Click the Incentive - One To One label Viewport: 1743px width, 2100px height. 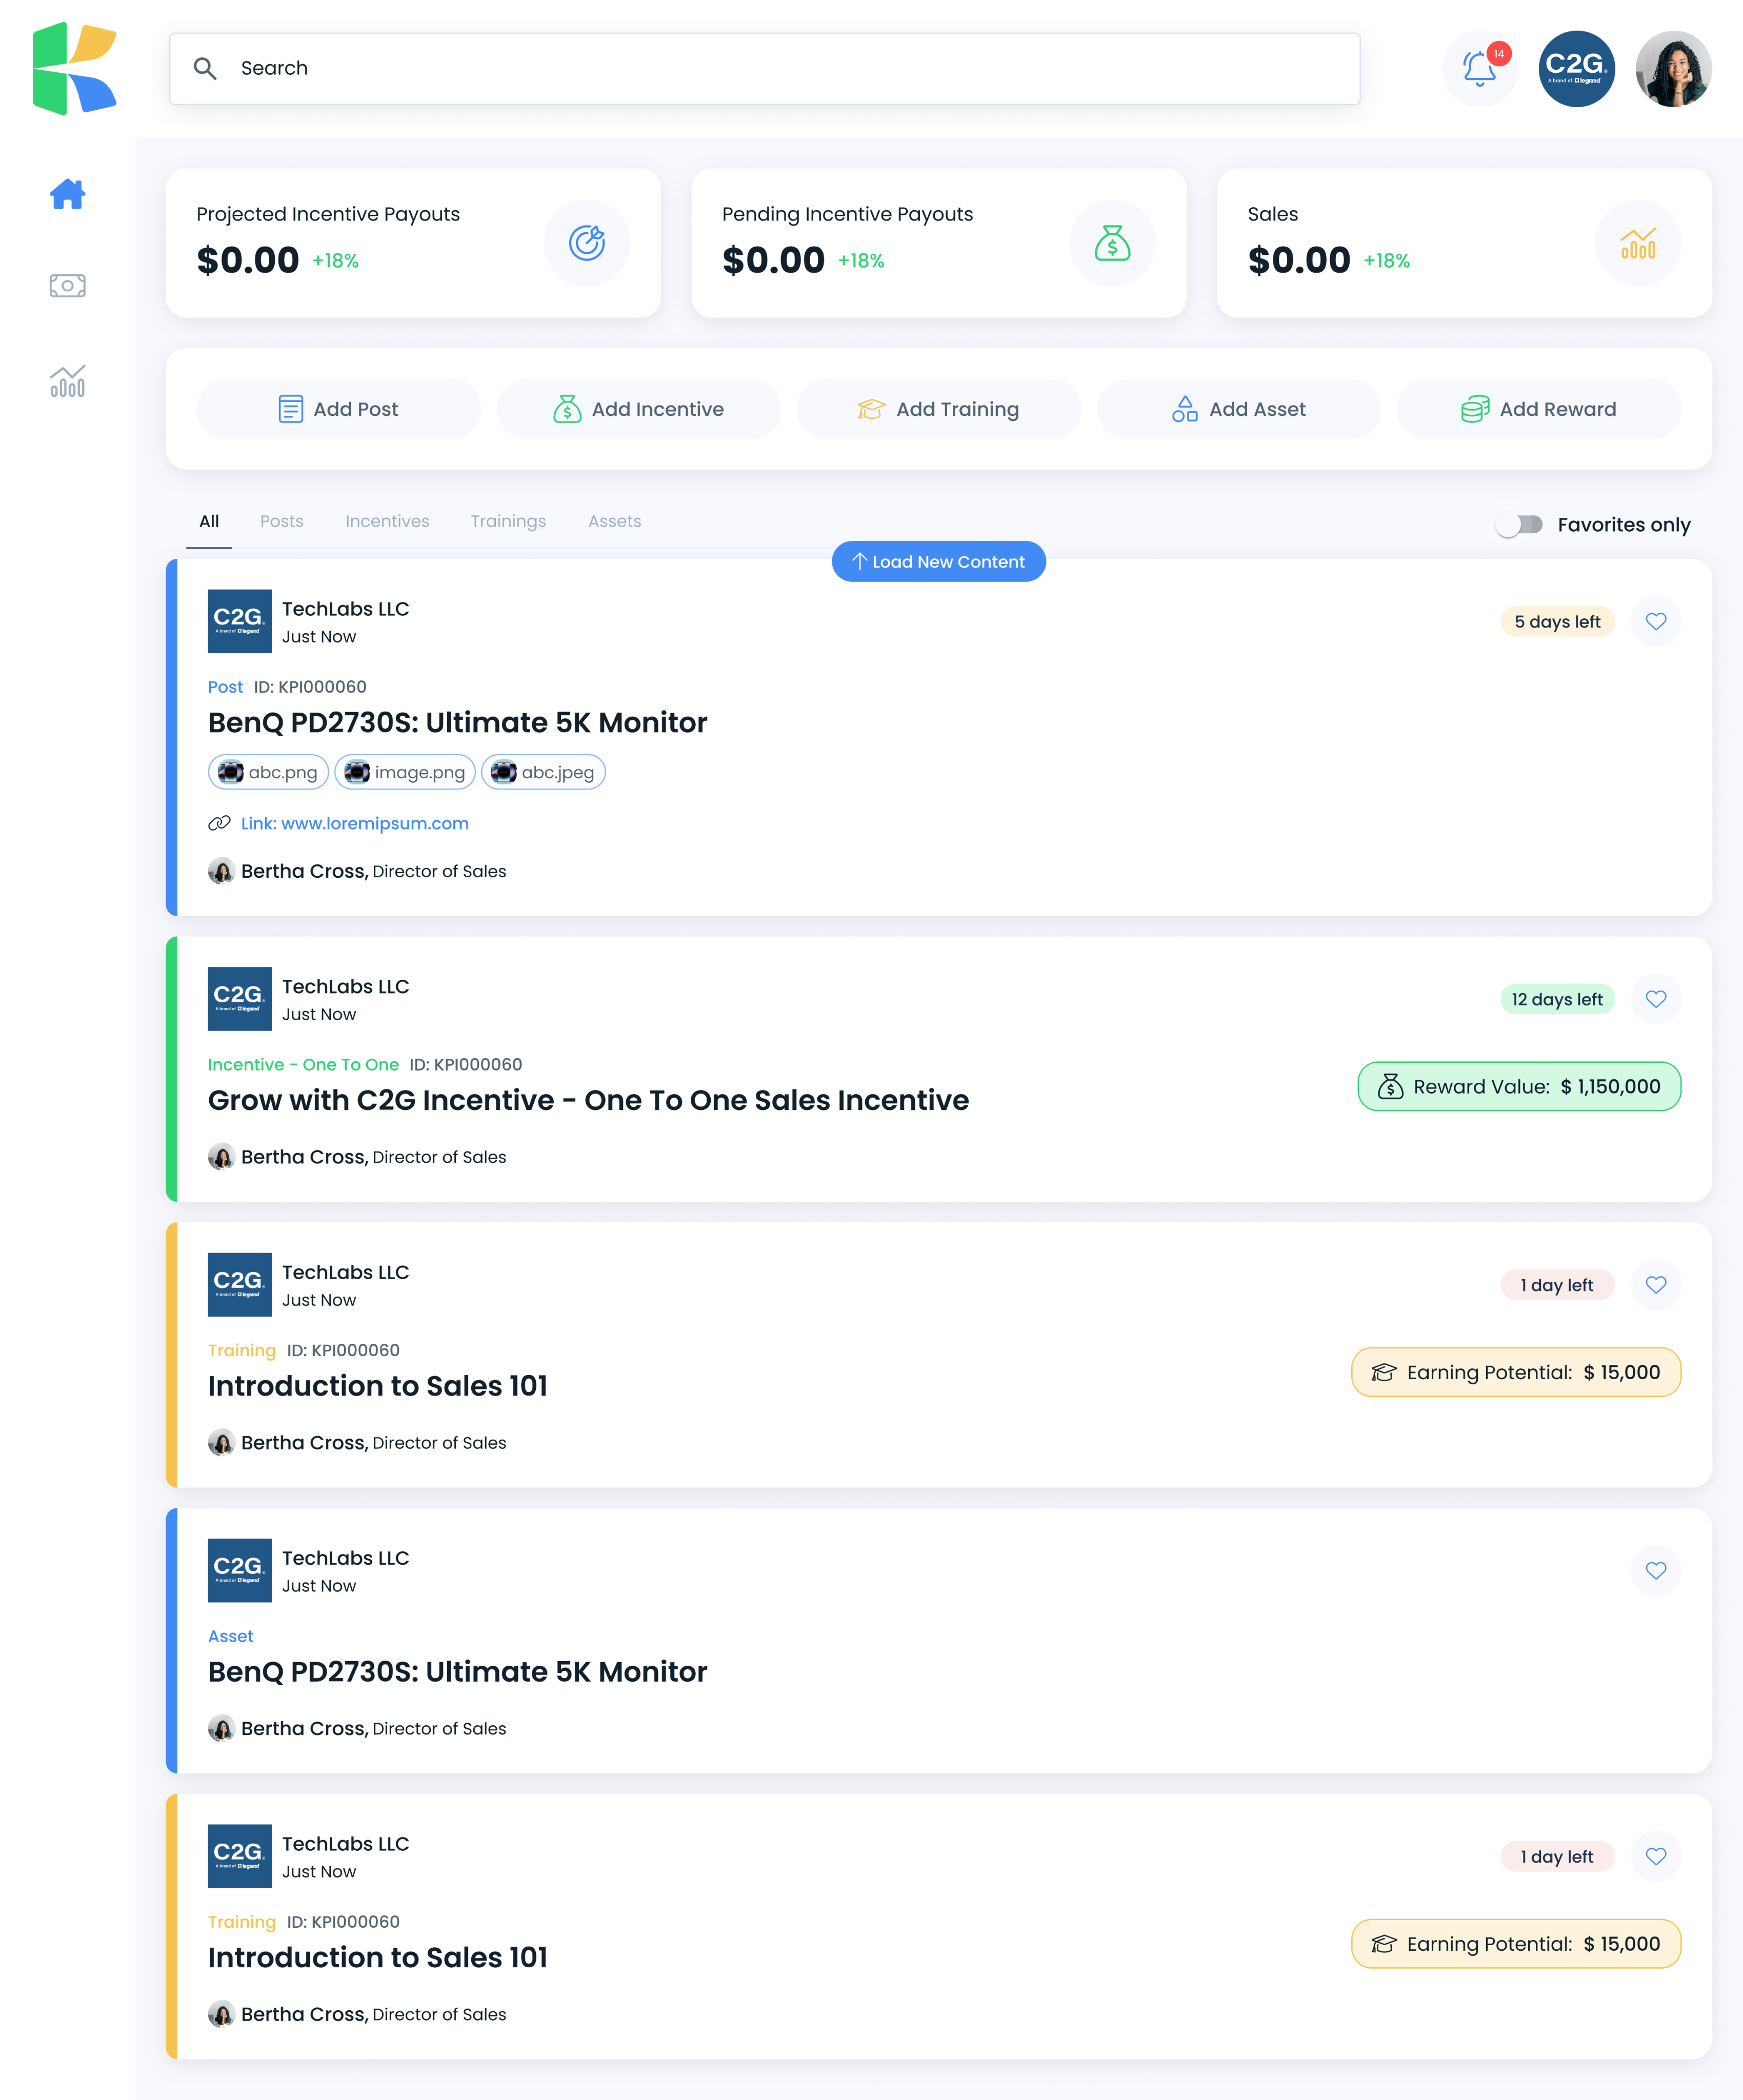[303, 1064]
